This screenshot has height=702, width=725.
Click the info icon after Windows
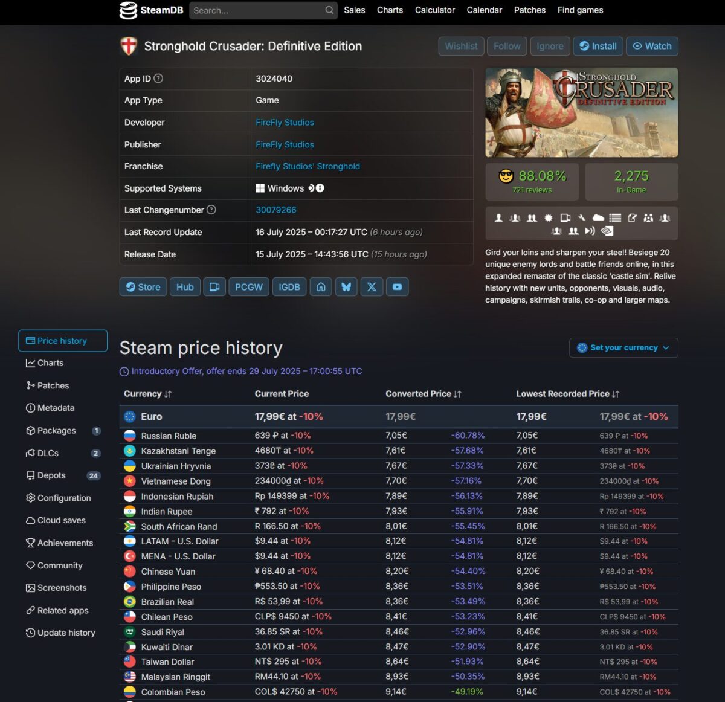(320, 188)
